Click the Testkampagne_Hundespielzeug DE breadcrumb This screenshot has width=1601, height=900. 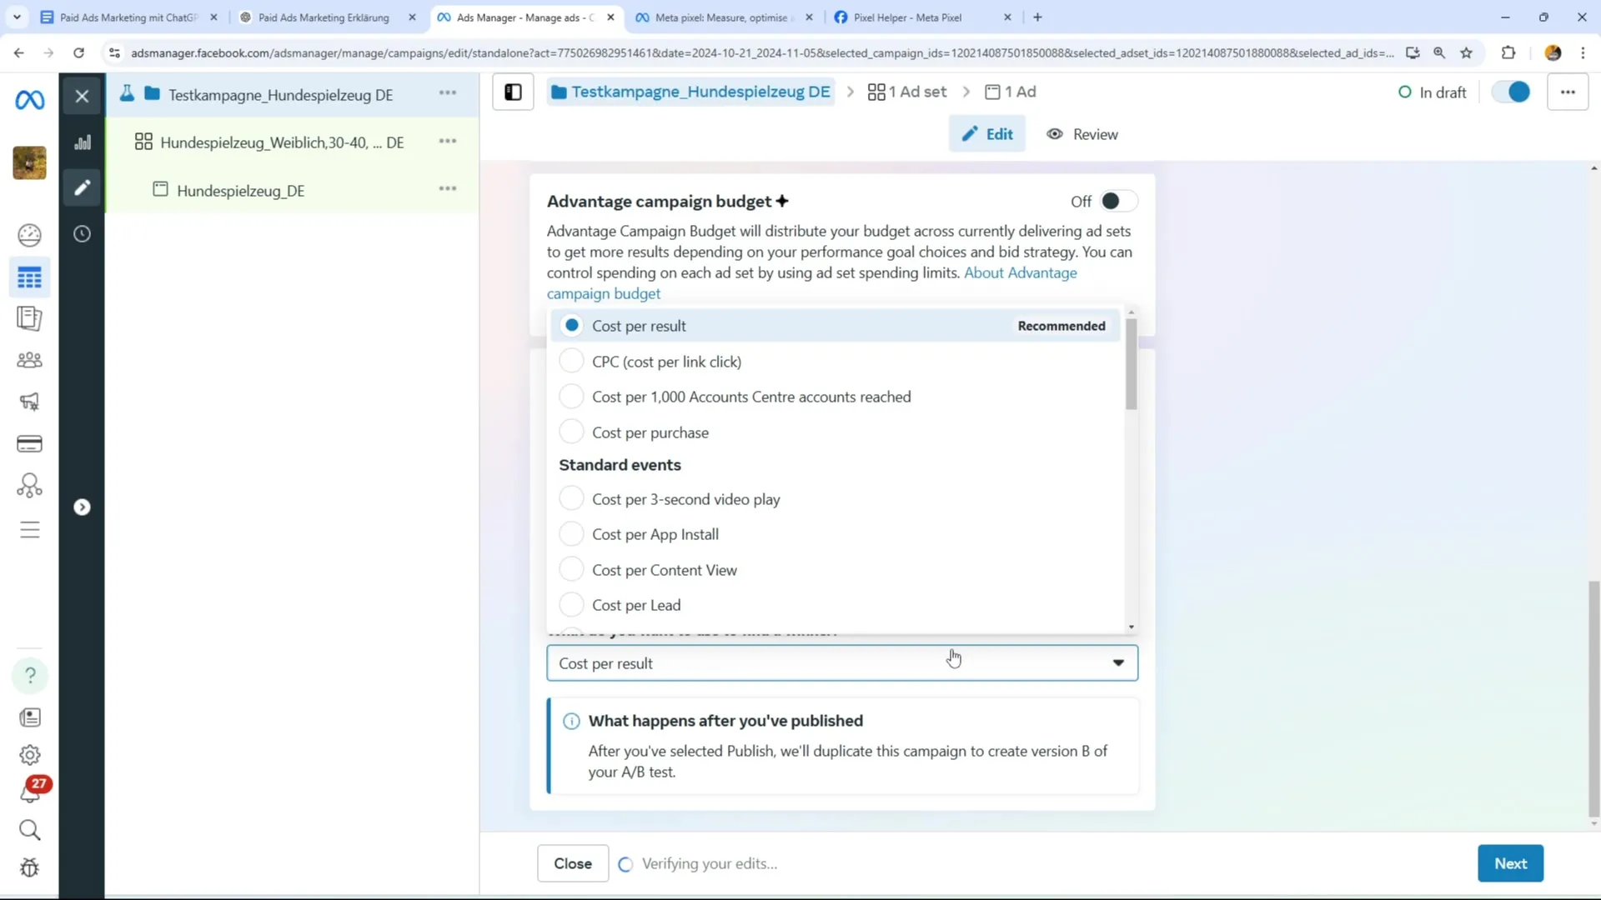(x=691, y=92)
